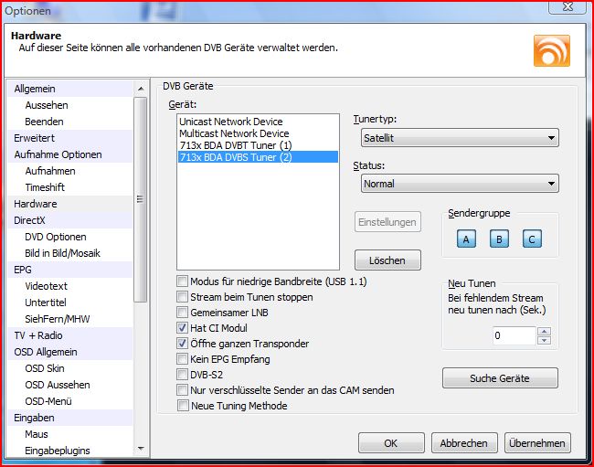Open the OSD Skin page
The image size is (594, 467).
[x=69, y=368]
